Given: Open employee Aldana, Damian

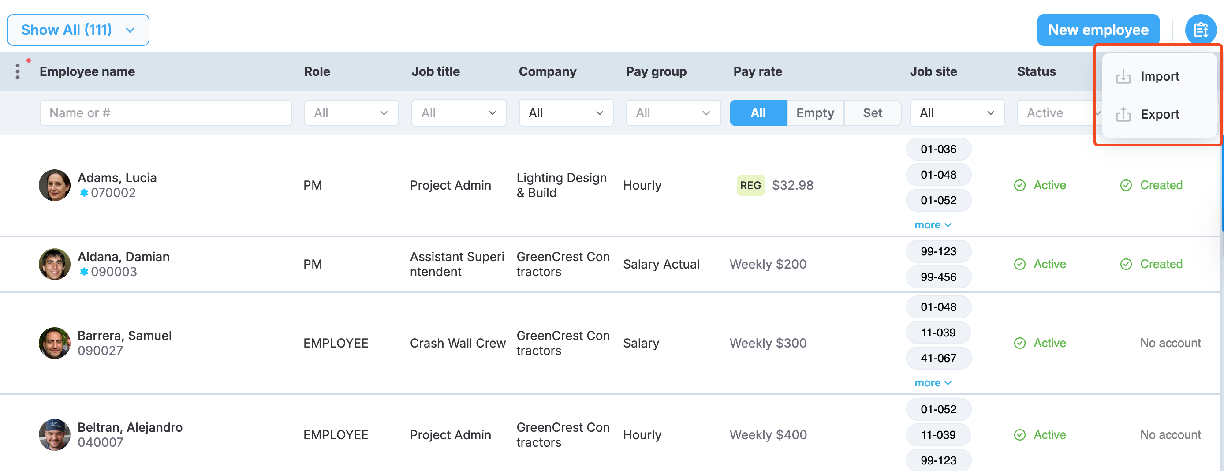Looking at the screenshot, I should coord(123,256).
